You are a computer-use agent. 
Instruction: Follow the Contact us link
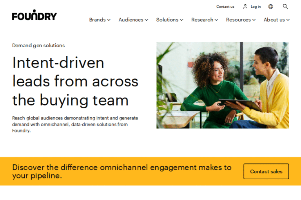point(225,7)
